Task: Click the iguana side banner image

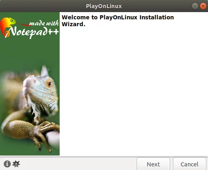Action: tap(30, 84)
